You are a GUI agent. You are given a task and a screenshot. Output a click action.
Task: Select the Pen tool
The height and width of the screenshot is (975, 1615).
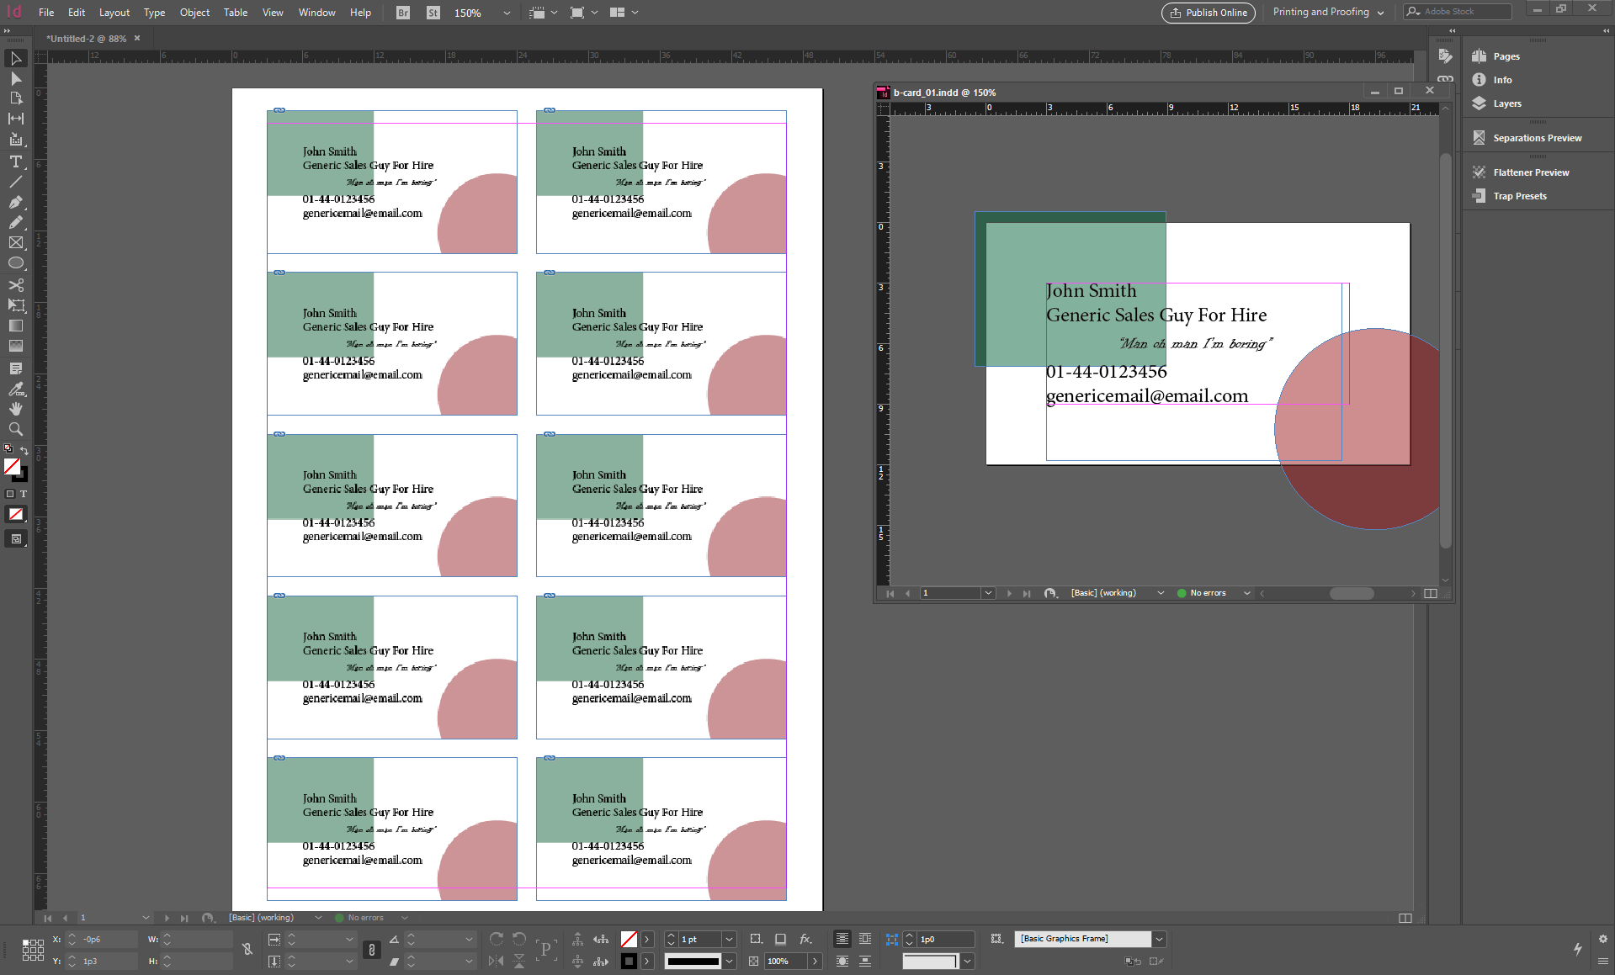click(x=15, y=203)
